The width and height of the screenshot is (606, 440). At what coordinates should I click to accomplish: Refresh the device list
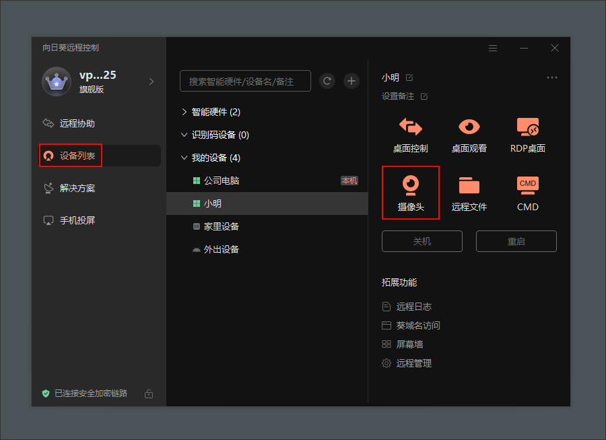click(x=327, y=81)
